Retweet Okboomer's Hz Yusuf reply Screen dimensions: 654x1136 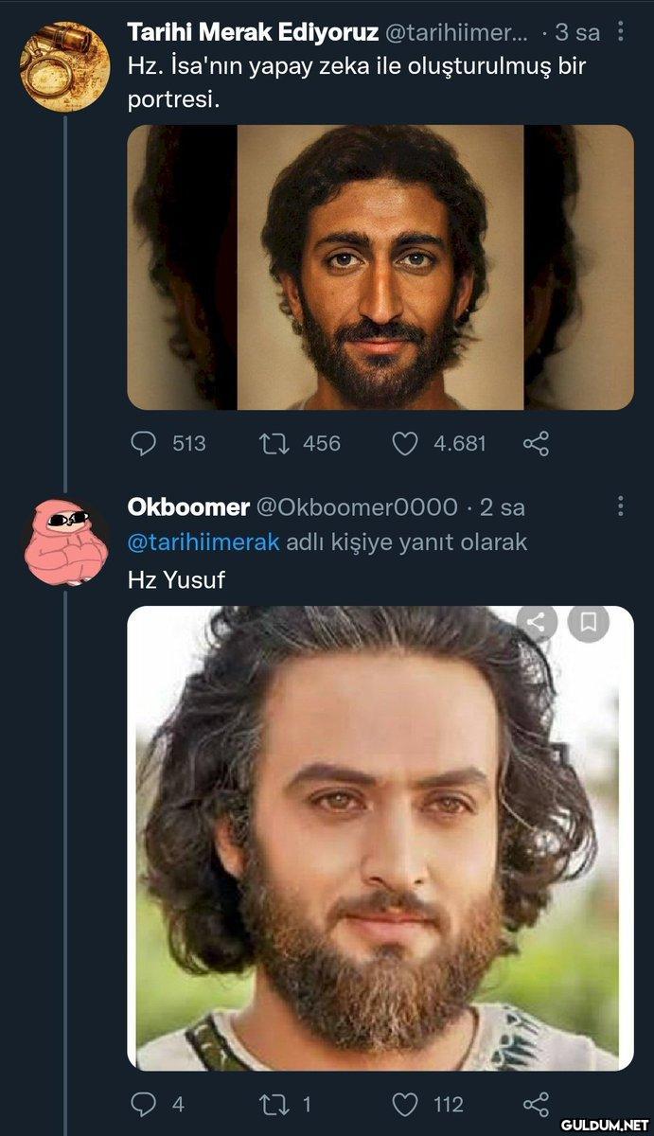click(273, 1104)
